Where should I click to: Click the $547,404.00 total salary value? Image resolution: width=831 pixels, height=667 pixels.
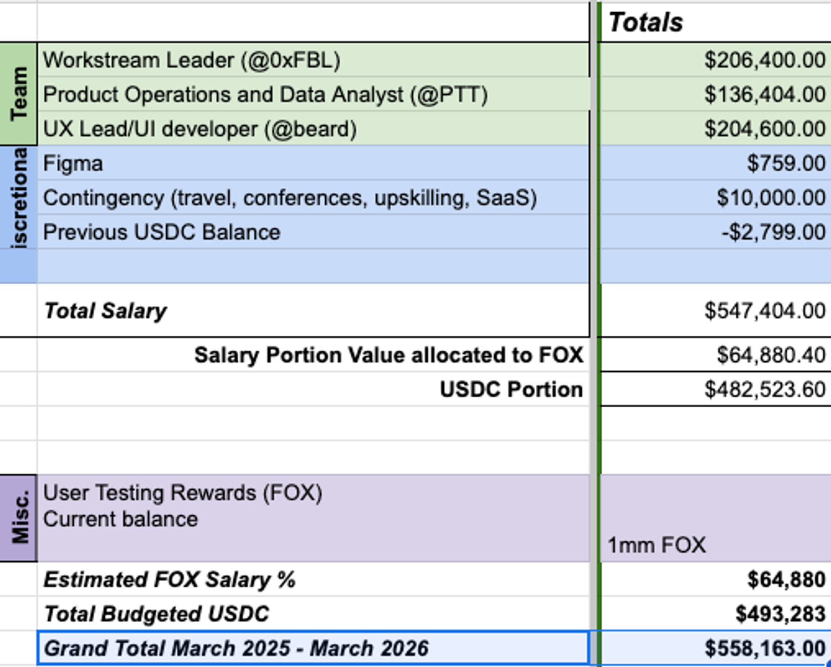(x=715, y=311)
